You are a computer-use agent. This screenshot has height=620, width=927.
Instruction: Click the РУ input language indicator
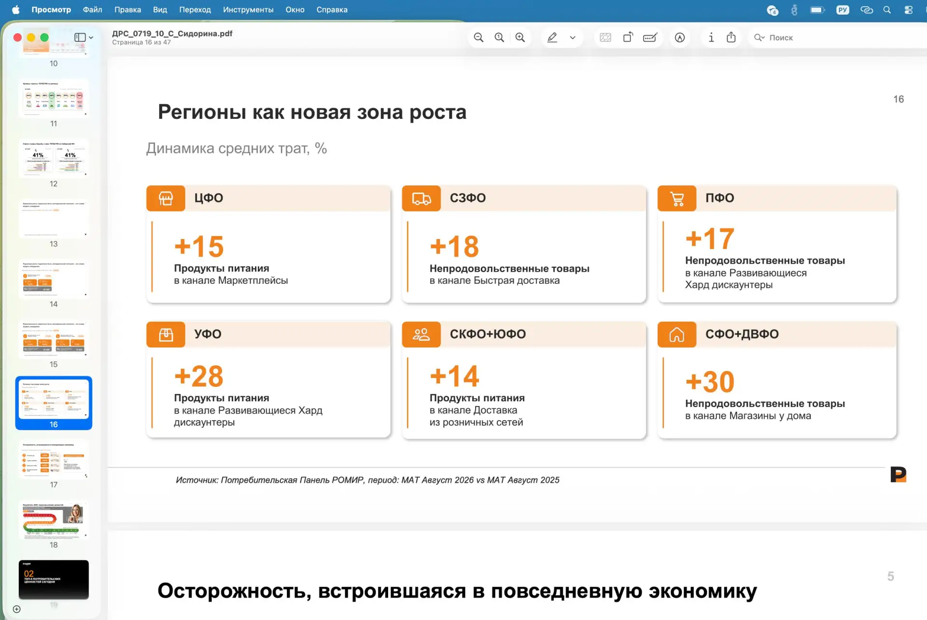(843, 10)
